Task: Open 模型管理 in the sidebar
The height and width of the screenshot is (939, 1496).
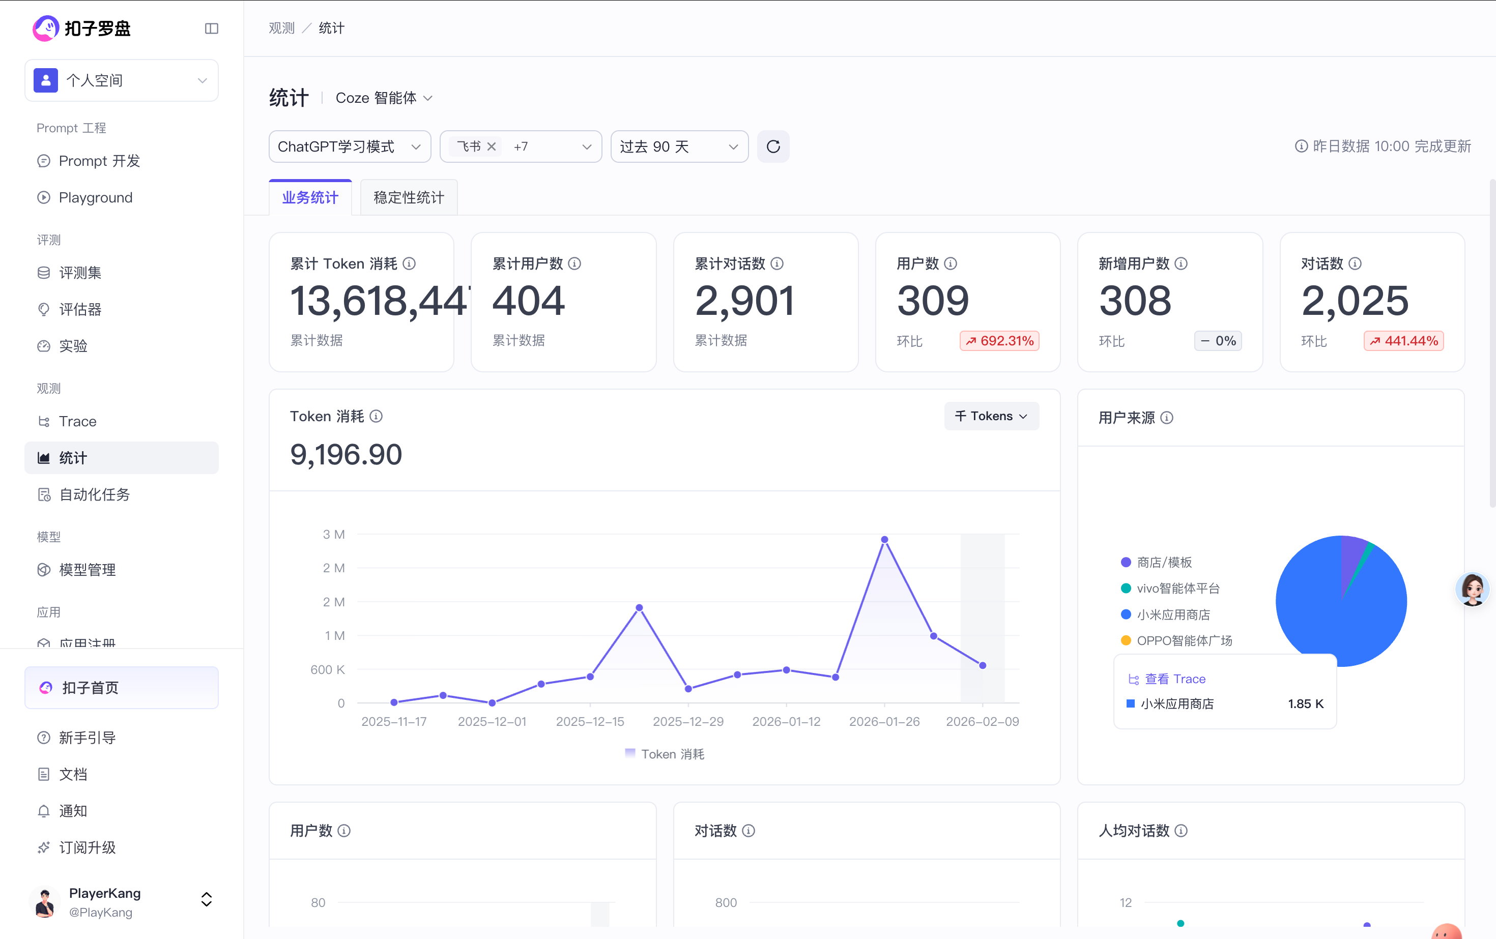Action: coord(87,570)
